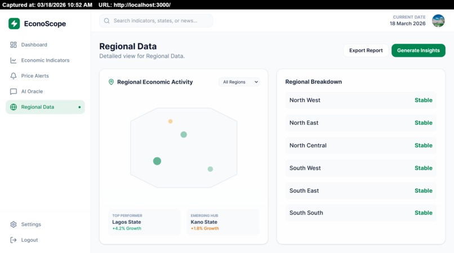Click Export Report button

[x=366, y=50]
